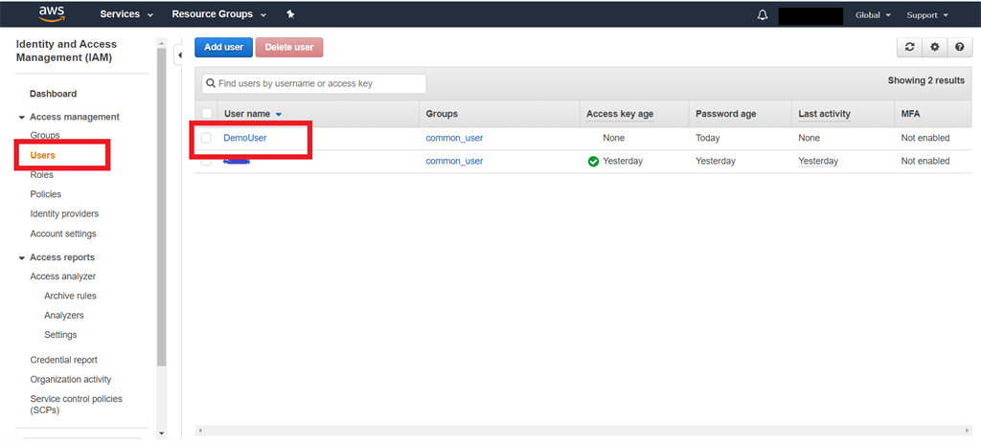The width and height of the screenshot is (981, 443).
Task: Open common_user group in DemoUser row
Action: [x=454, y=138]
